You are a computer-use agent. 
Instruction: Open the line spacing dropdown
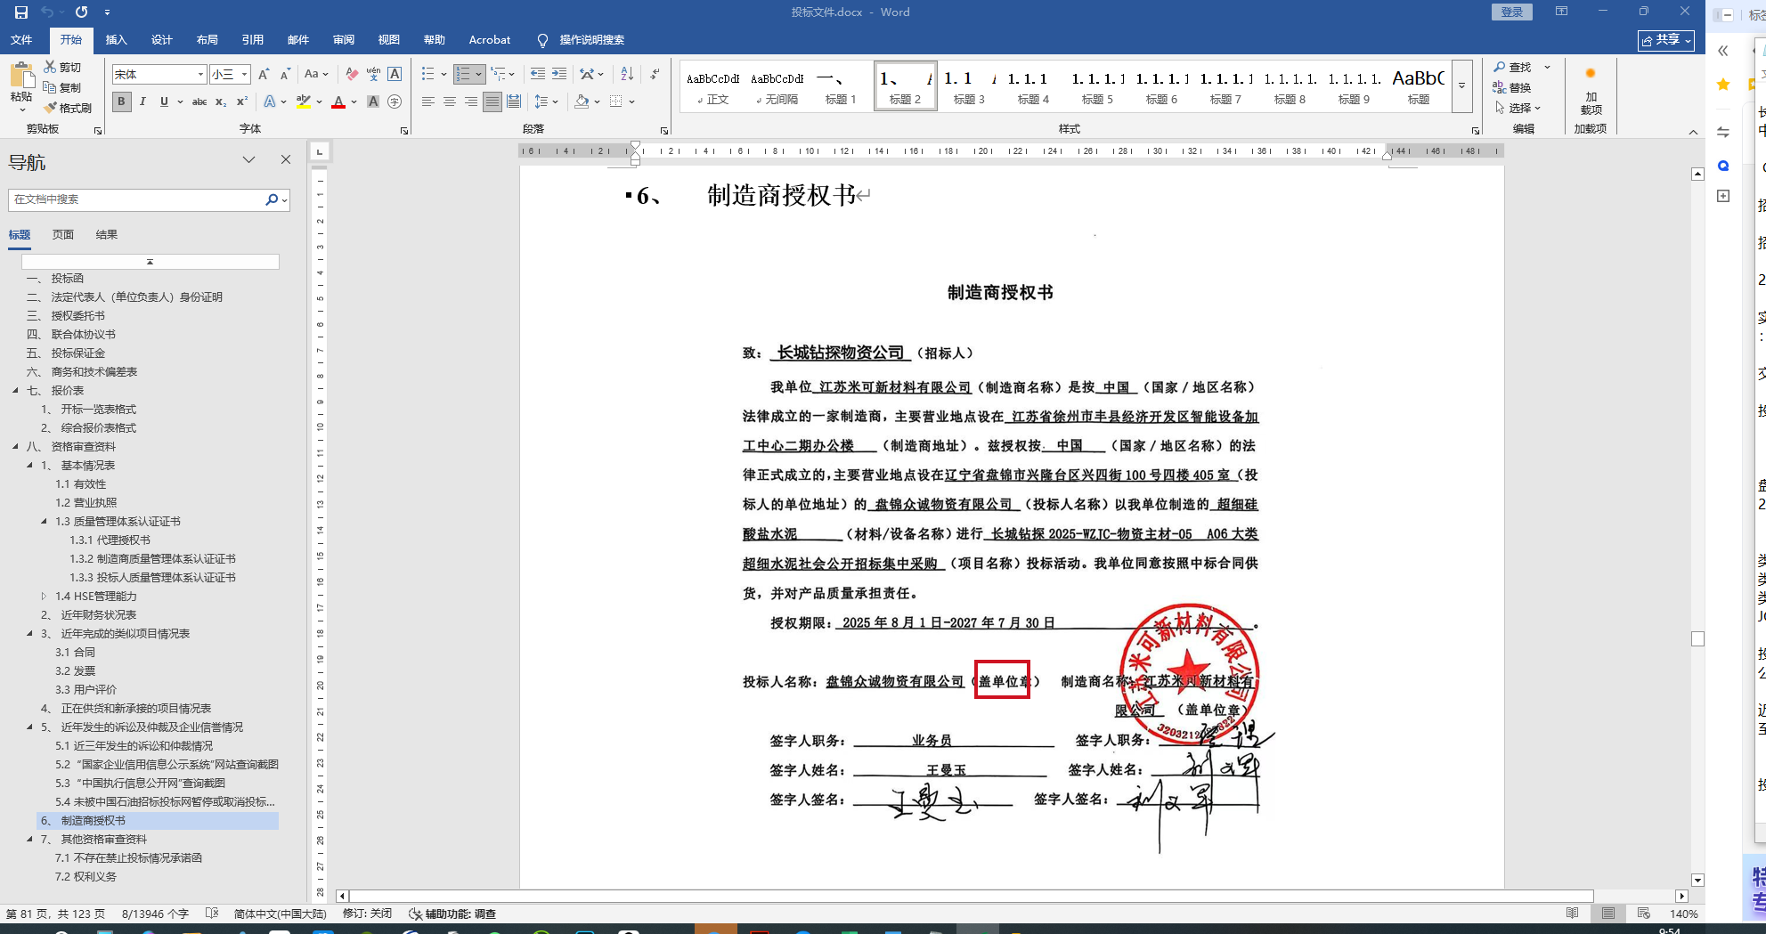coord(546,102)
